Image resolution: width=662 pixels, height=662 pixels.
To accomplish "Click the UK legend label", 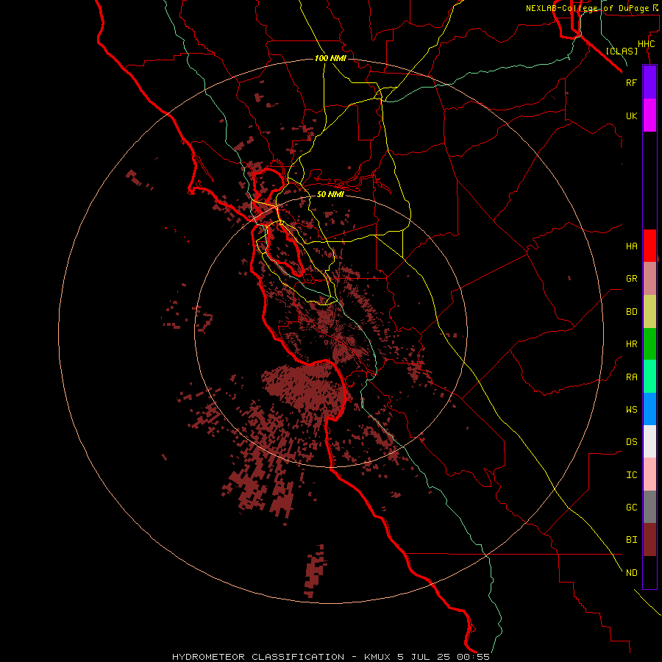I will (x=631, y=115).
